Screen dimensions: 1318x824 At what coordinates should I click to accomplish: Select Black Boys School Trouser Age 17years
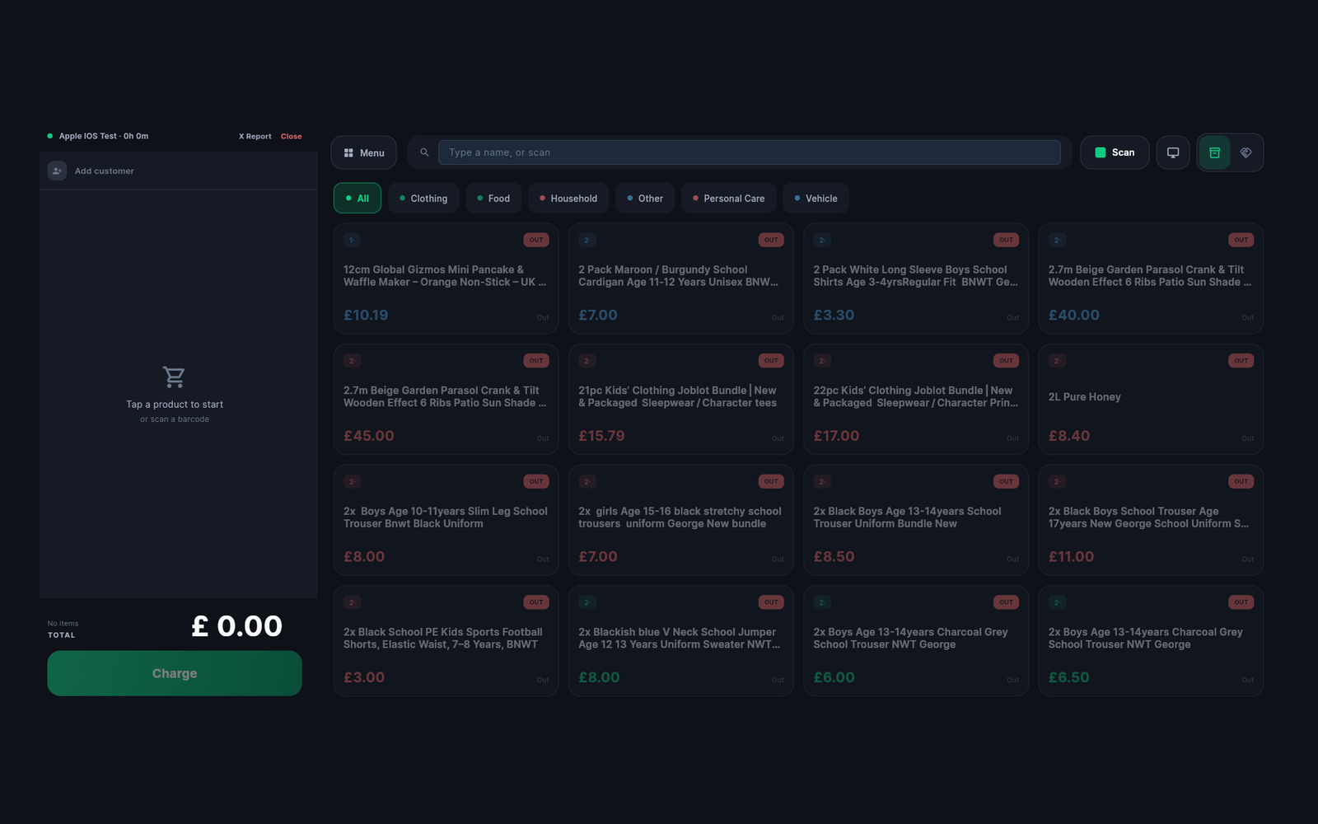(x=1151, y=520)
